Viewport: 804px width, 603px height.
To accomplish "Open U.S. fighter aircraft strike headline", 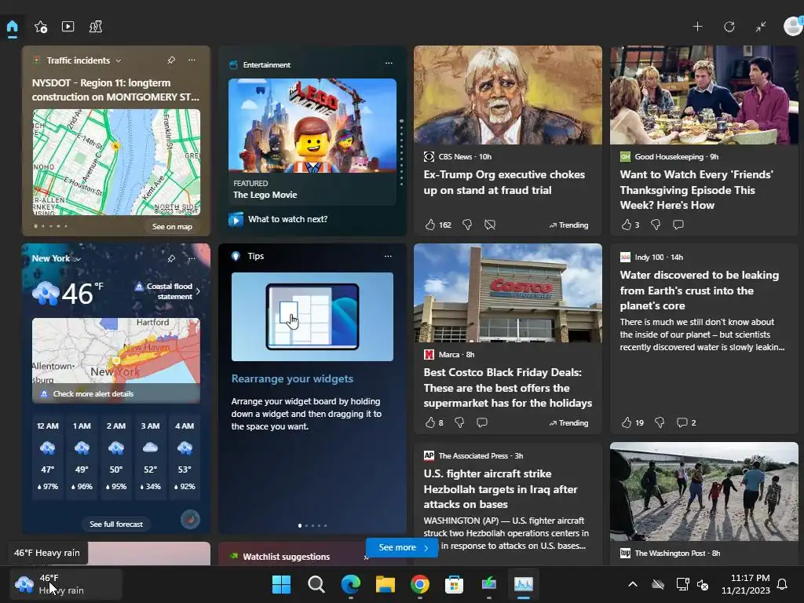I will (x=500, y=488).
